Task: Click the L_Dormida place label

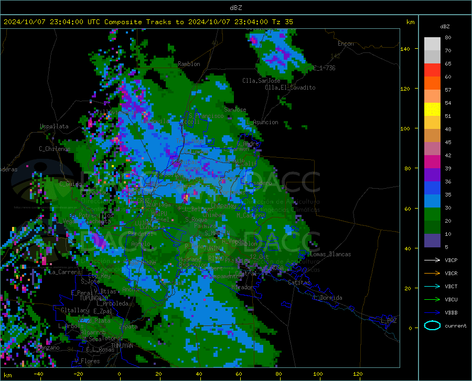Action: 327,298
